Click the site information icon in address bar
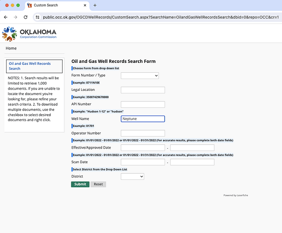Image resolution: width=282 pixels, height=233 pixels. click(x=37, y=17)
